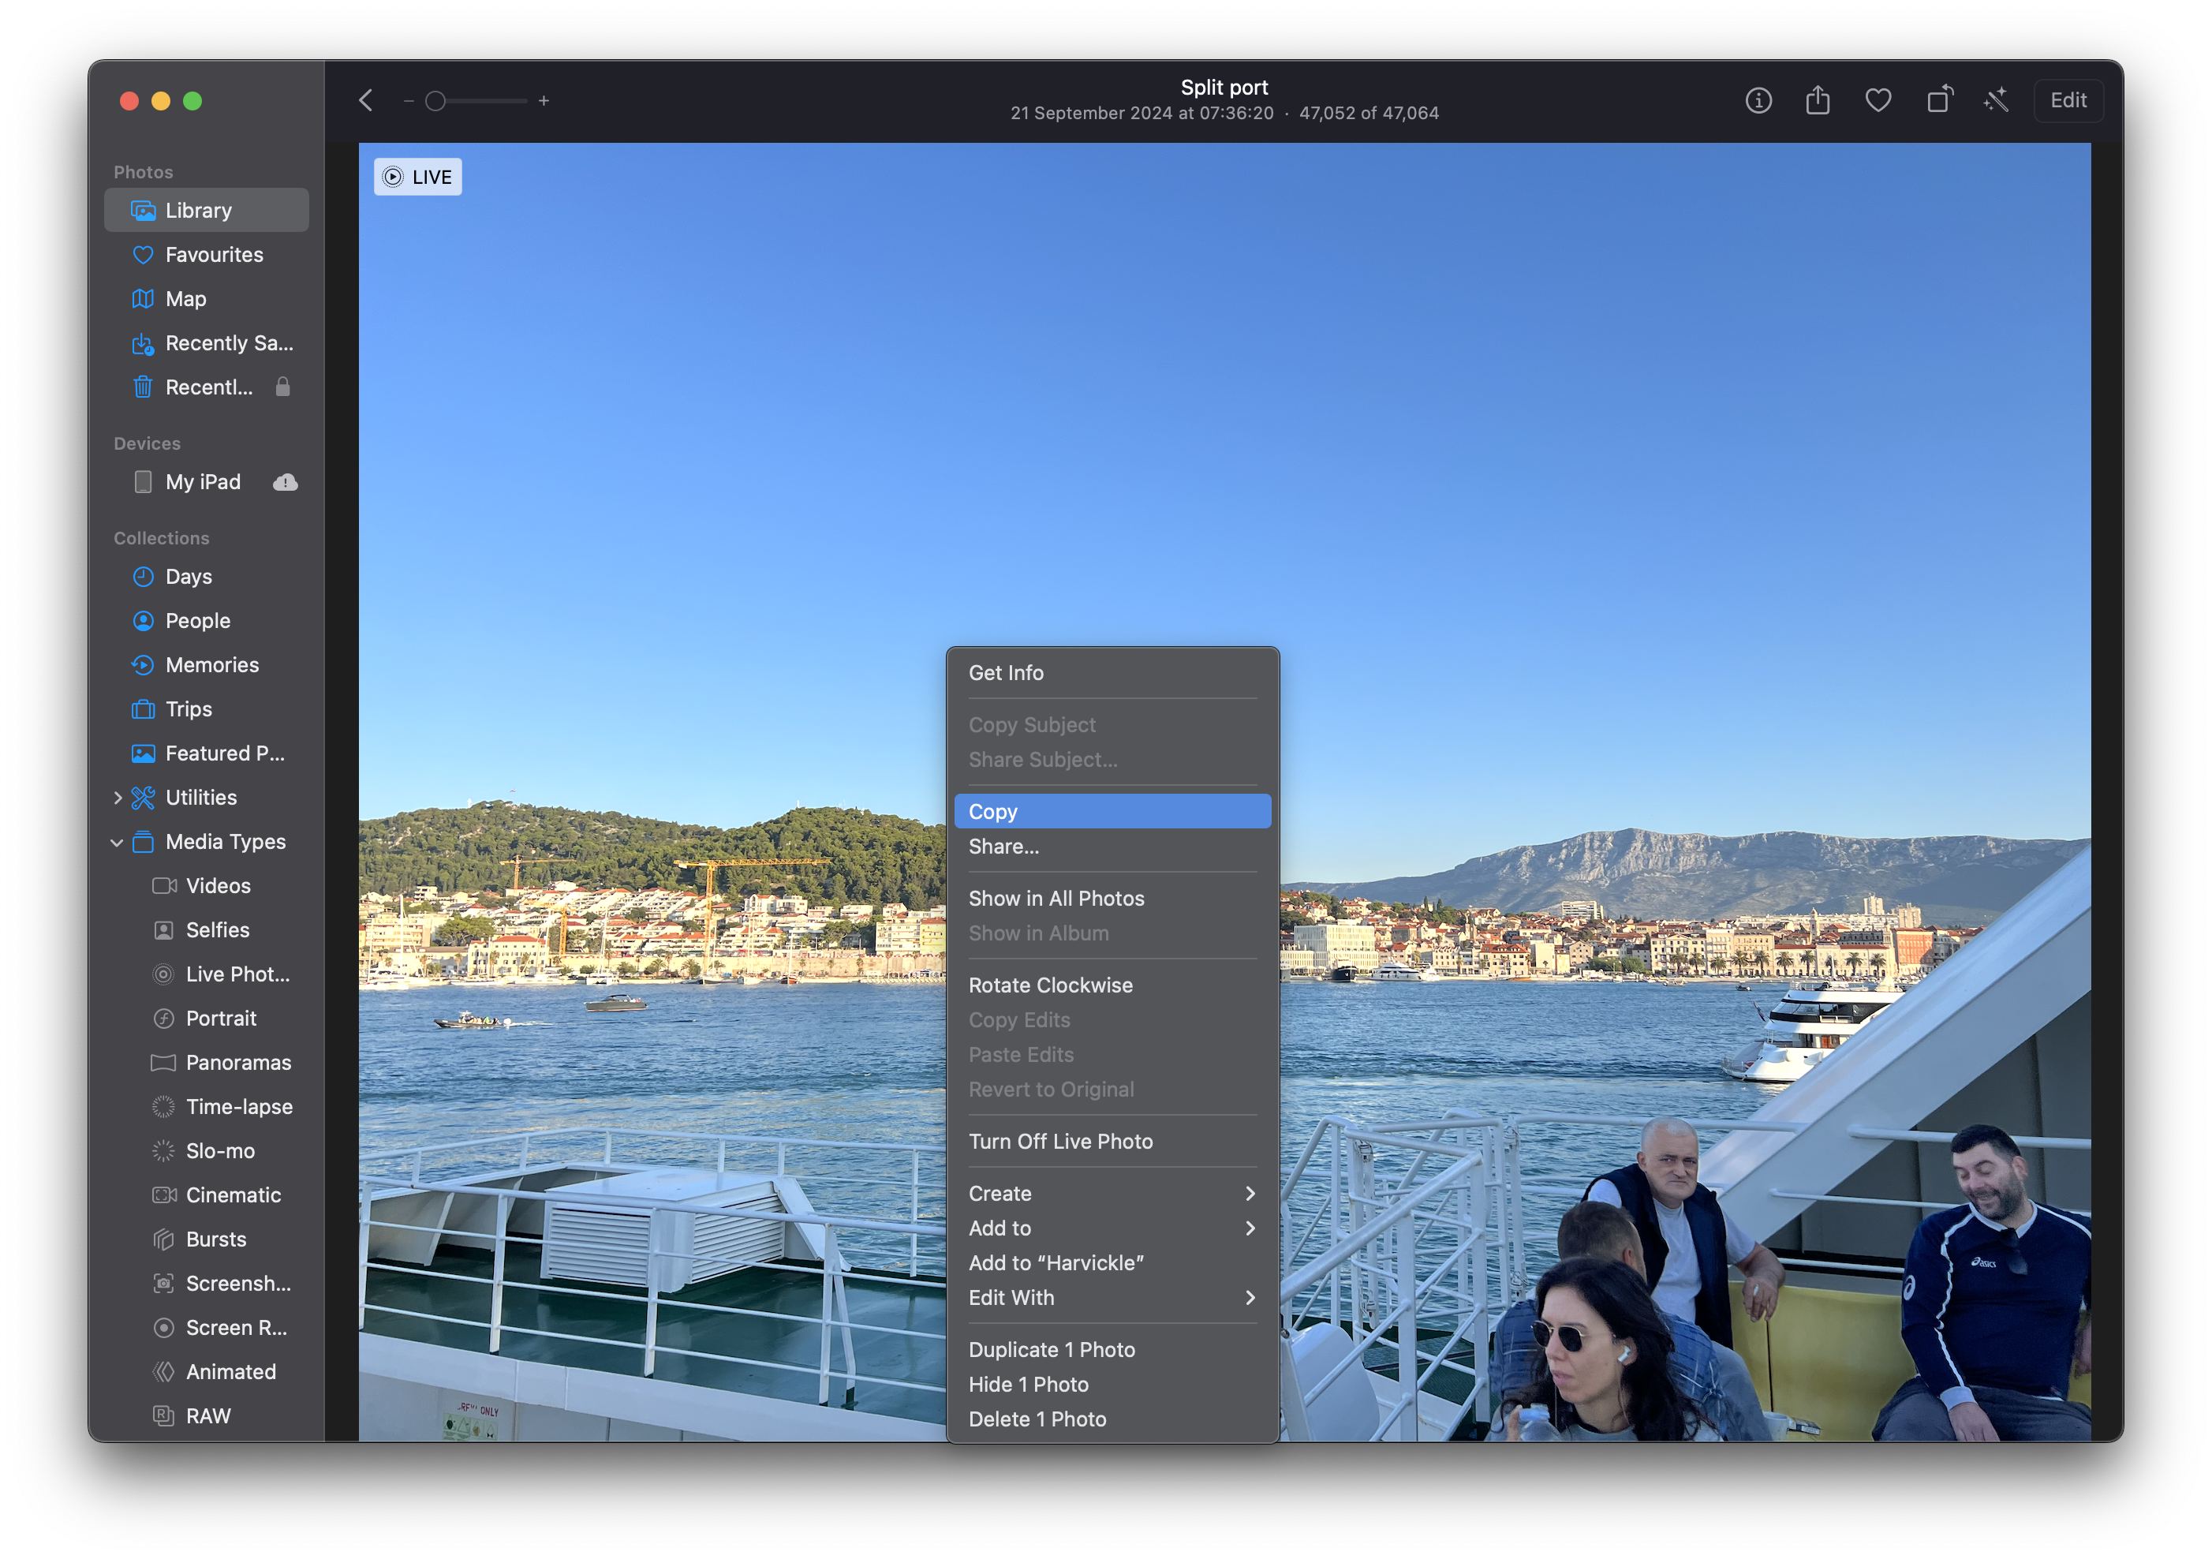
Task: Open Time-lapse media type
Action: [206, 1107]
